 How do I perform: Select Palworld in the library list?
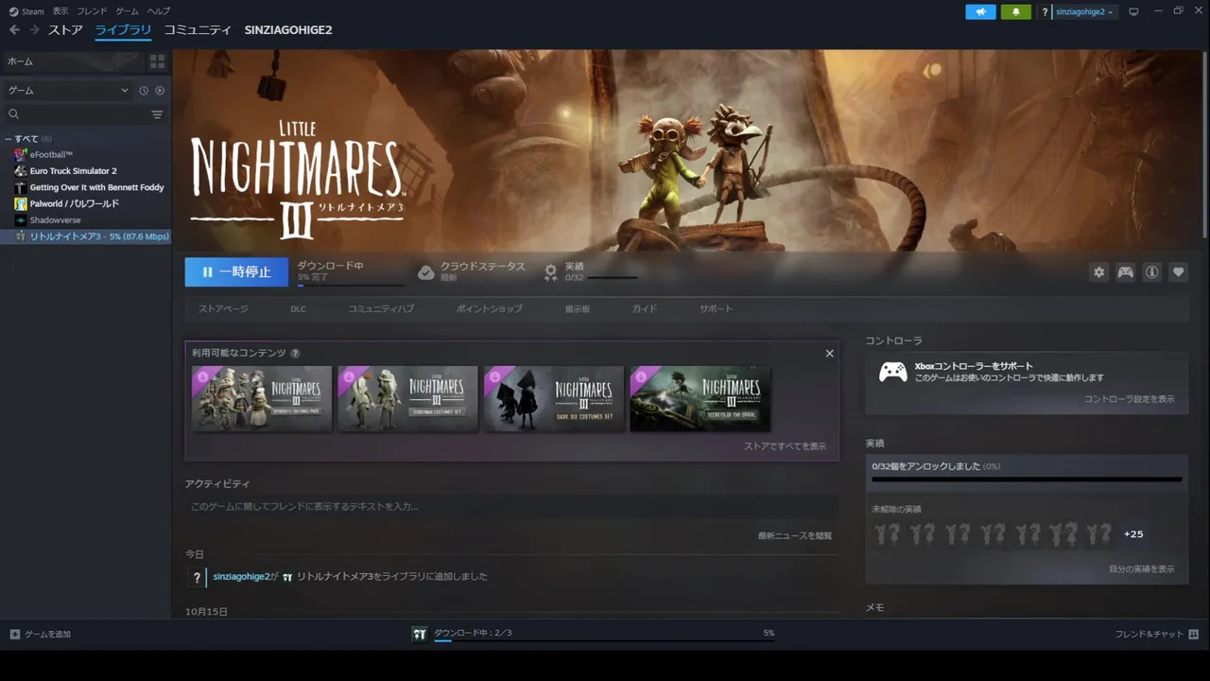coord(75,203)
